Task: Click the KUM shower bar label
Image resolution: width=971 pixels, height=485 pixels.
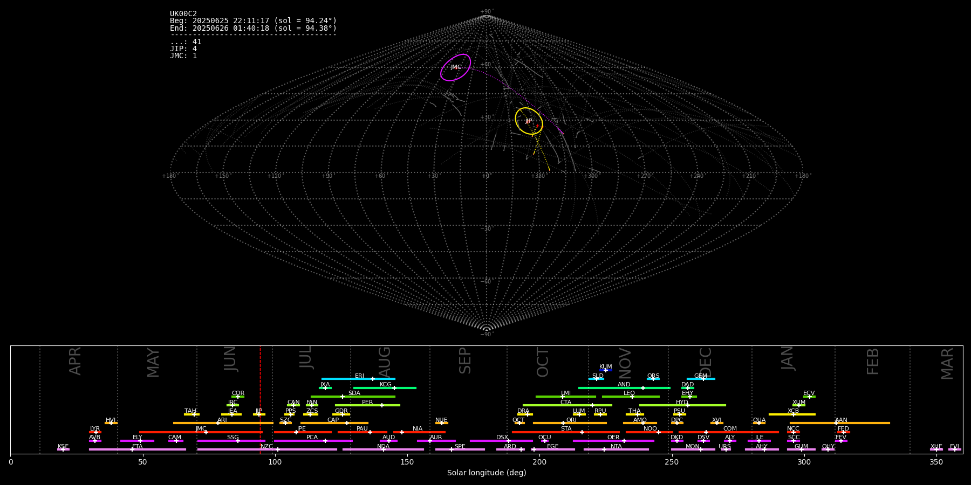Action: [x=606, y=367]
